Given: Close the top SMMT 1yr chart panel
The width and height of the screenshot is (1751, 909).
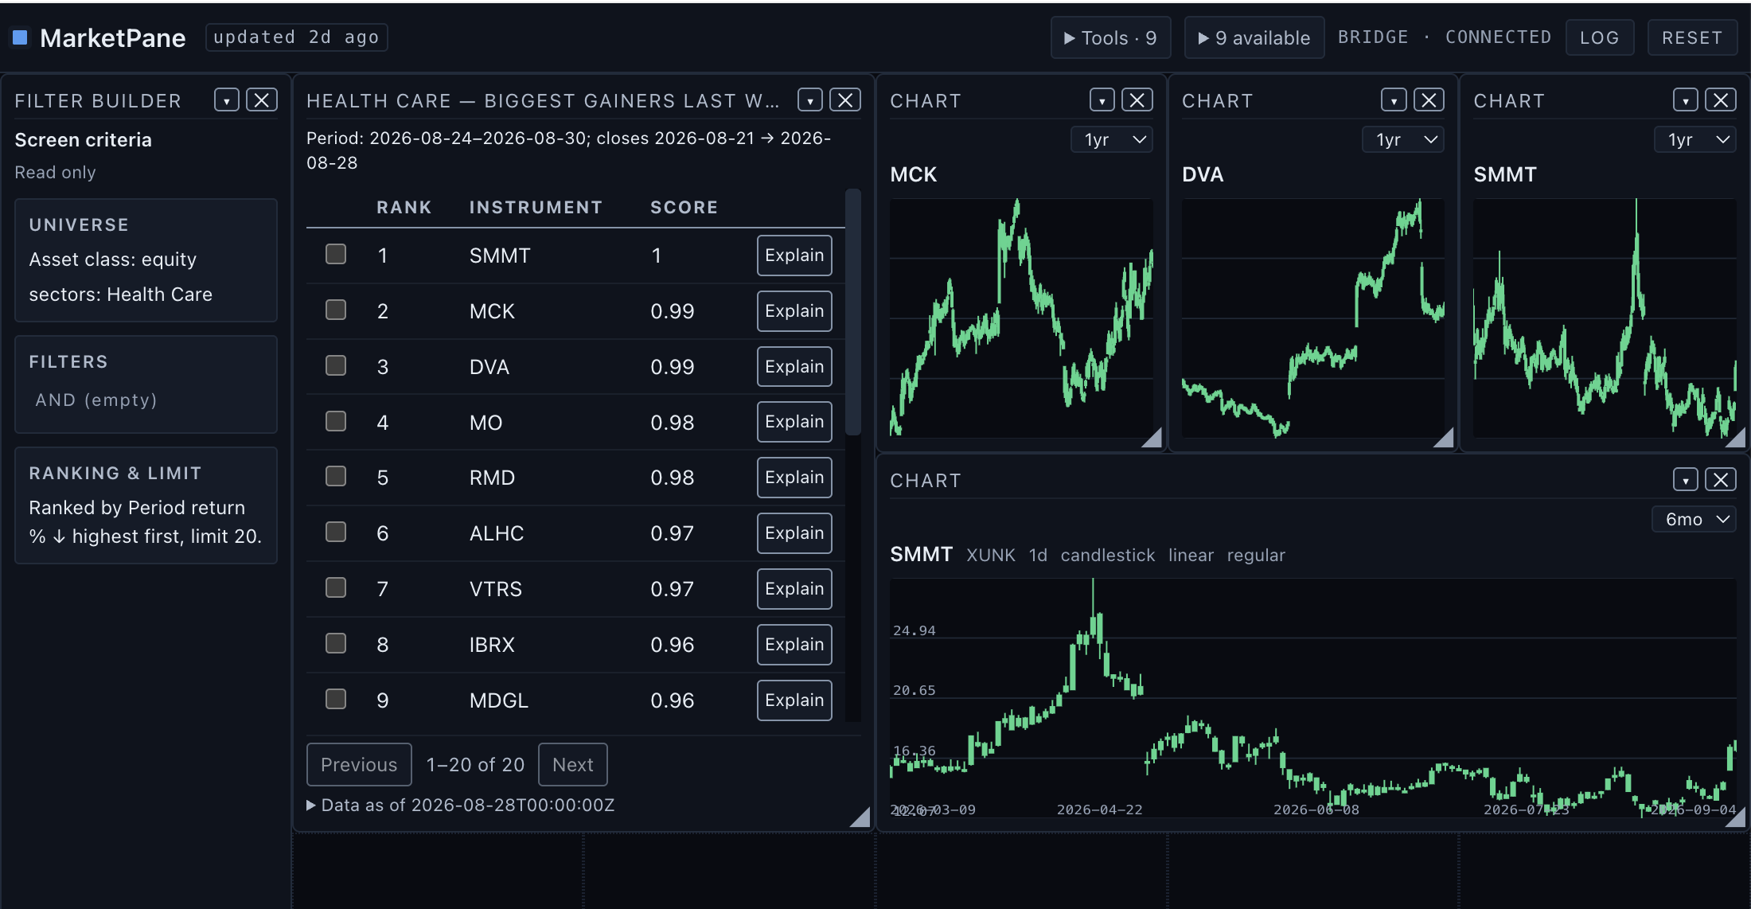Looking at the screenshot, I should coord(1721,100).
